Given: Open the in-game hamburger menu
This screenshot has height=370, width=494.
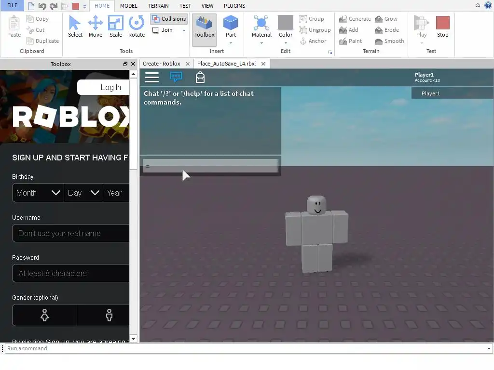Looking at the screenshot, I should [x=152, y=77].
